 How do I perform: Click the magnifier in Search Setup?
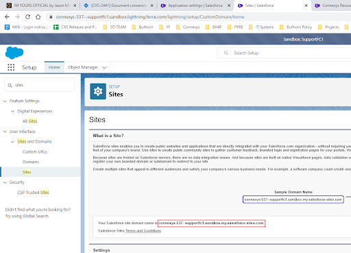[226, 53]
